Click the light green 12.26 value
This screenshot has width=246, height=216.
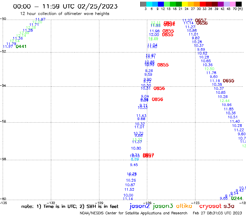point(31,28)
